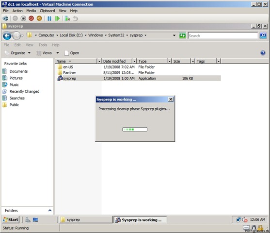Click the orange Save state icon
The image size is (270, 233).
pyautogui.click(x=39, y=18)
